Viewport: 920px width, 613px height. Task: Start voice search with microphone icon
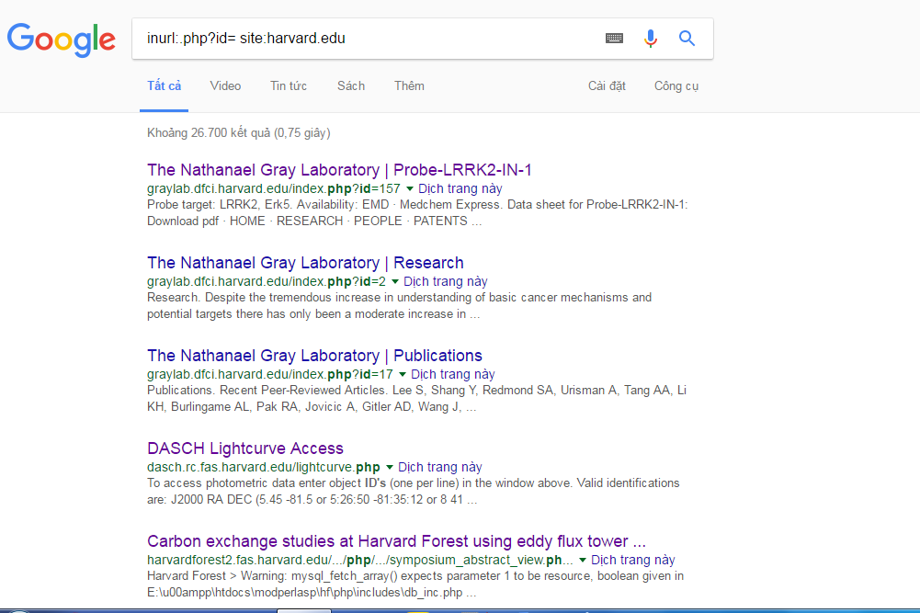[650, 38]
